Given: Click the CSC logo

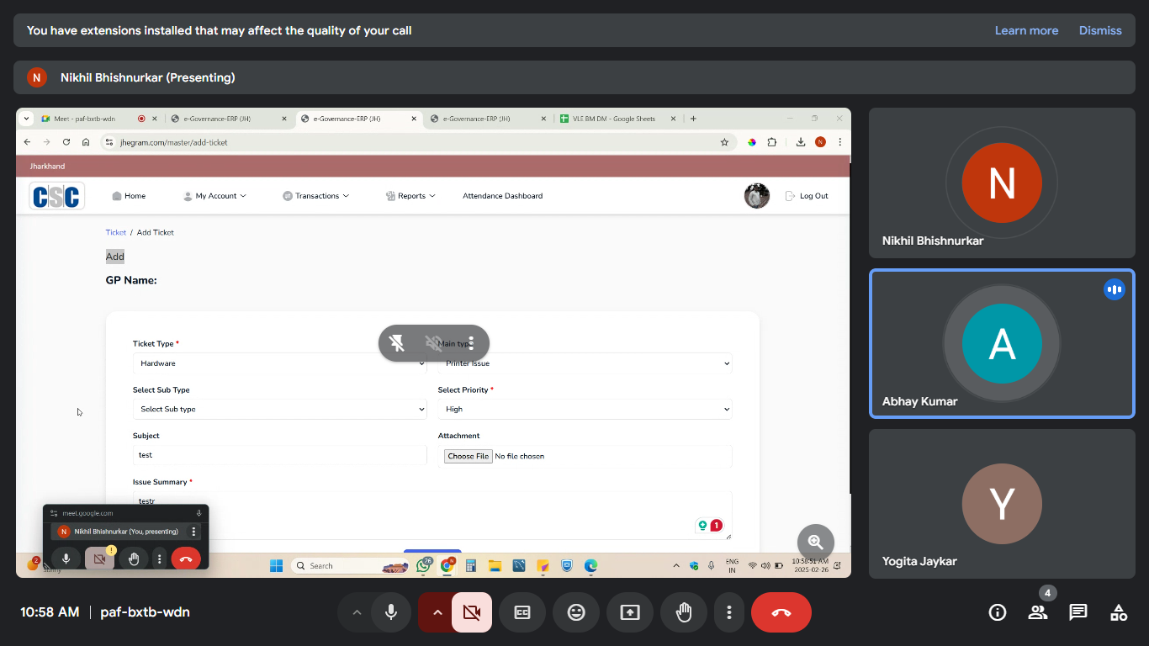Looking at the screenshot, I should tap(57, 196).
